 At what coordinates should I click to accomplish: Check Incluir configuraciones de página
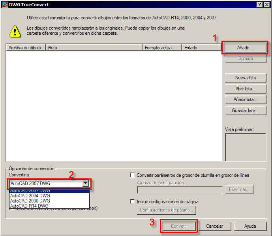pyautogui.click(x=132, y=202)
